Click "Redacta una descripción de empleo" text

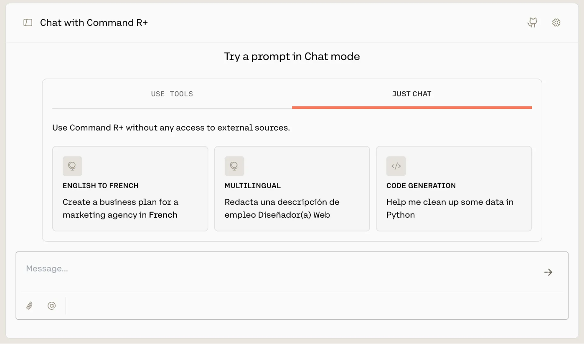tap(282, 208)
